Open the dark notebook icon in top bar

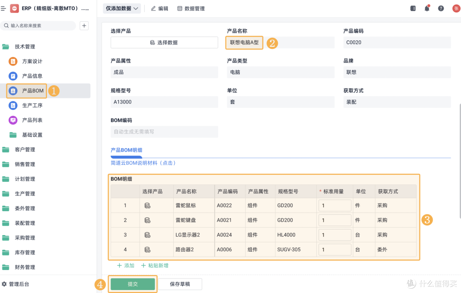pos(413,8)
